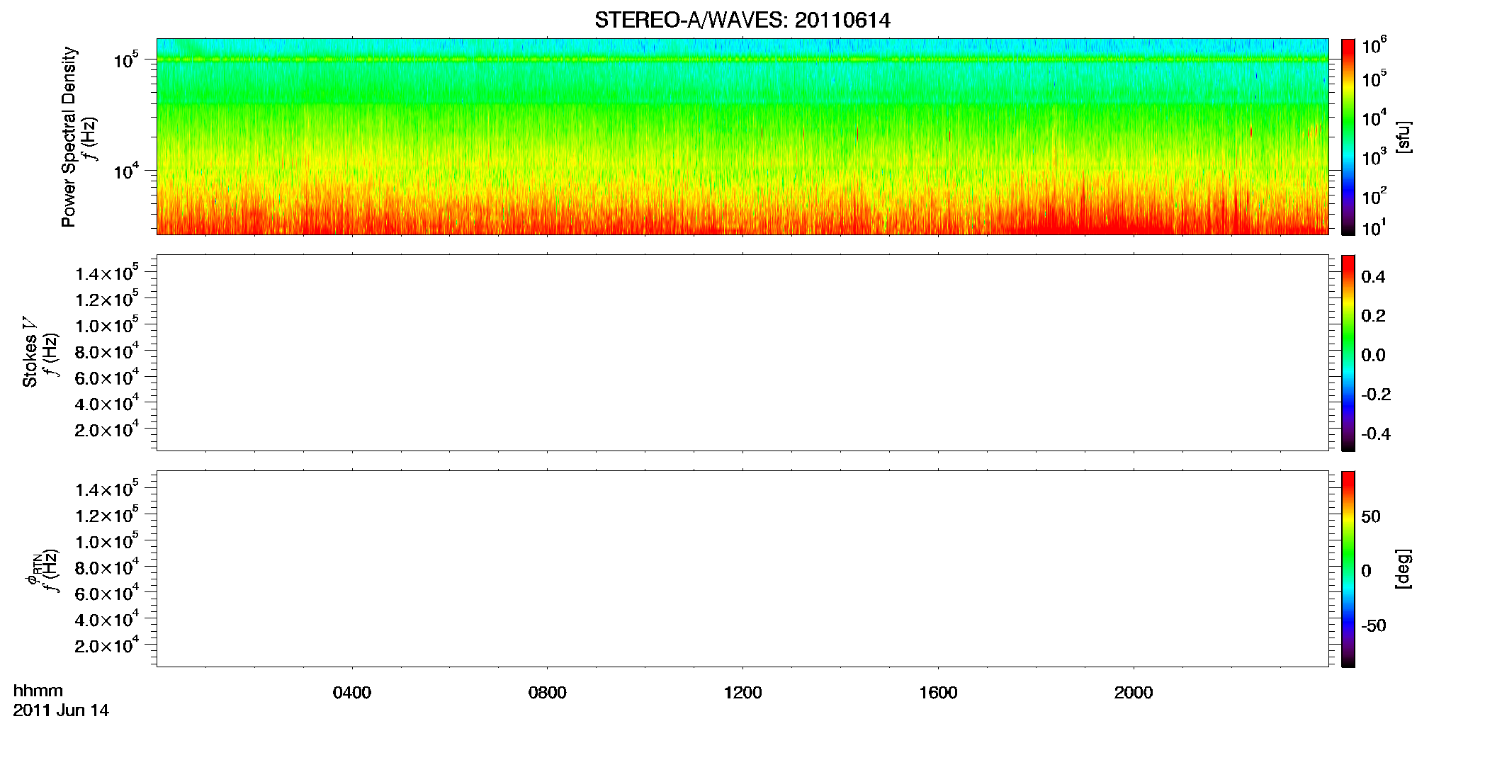Click the hhmm time format label

click(38, 691)
